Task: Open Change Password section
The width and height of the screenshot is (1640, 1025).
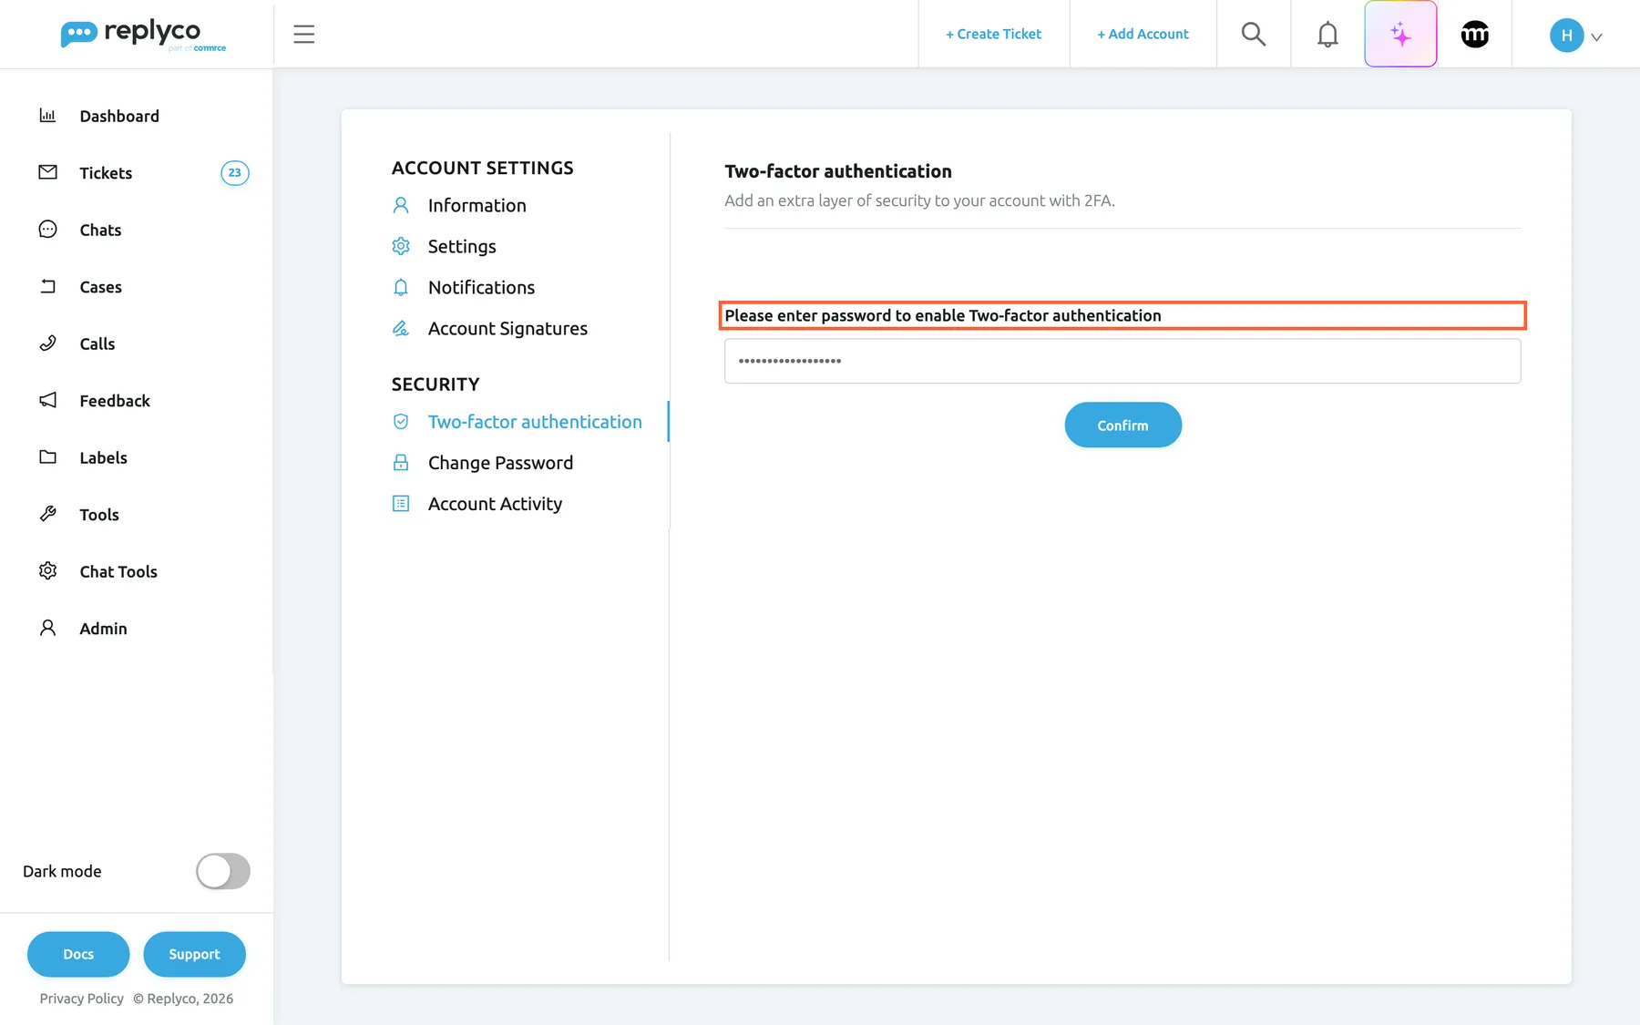Action: [x=500, y=463]
